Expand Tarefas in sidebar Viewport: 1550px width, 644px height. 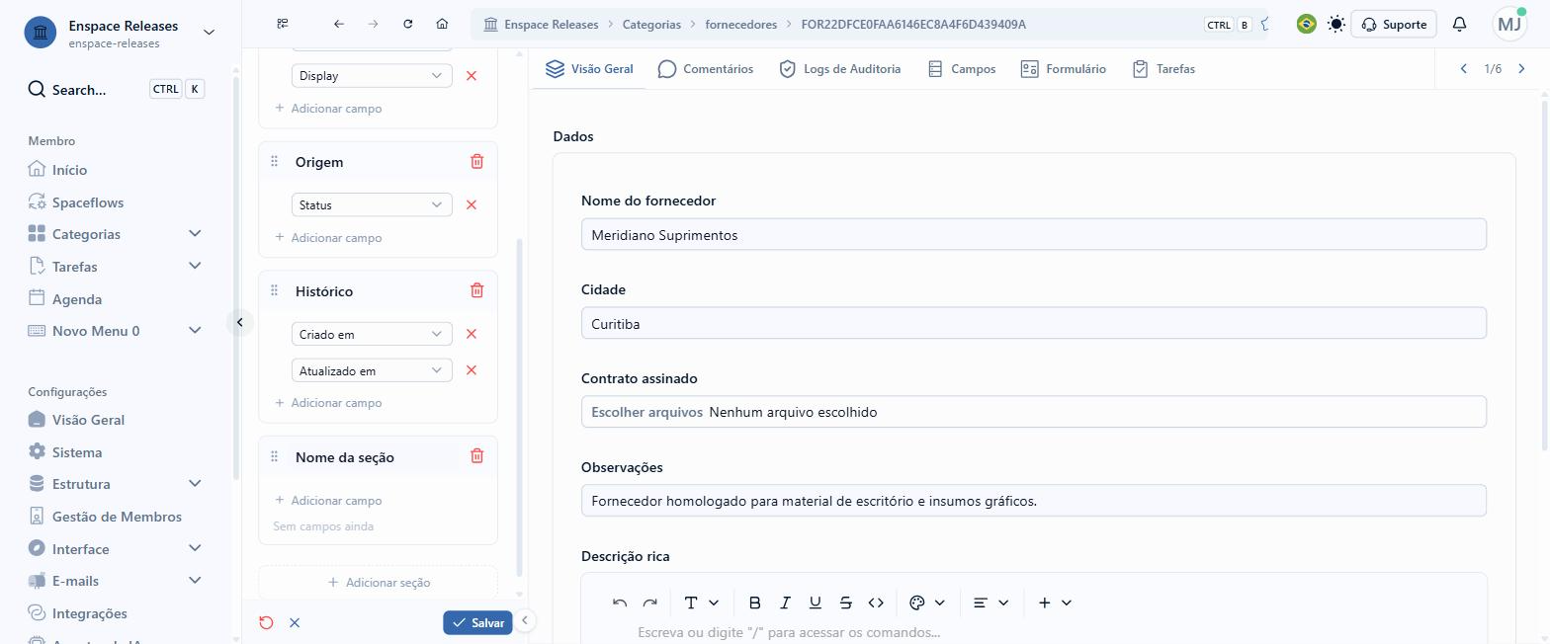pos(195,266)
